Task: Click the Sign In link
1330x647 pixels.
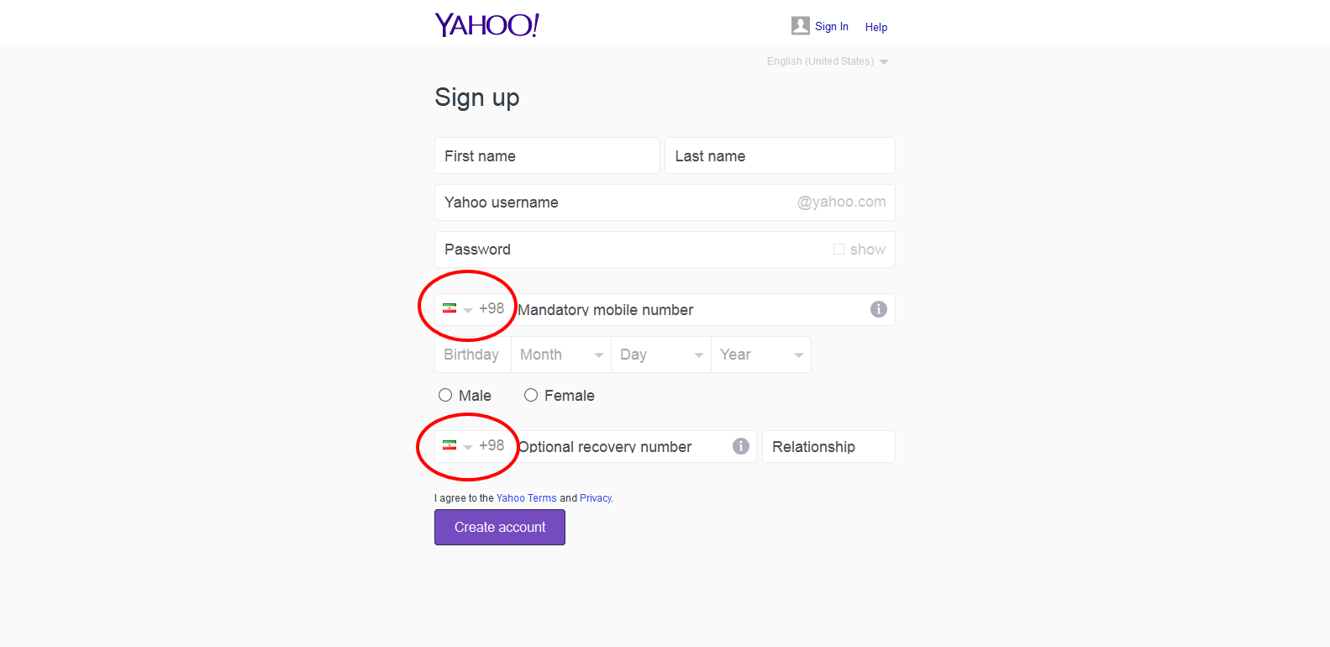Action: pyautogui.click(x=831, y=27)
